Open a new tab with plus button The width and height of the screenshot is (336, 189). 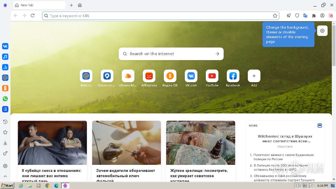point(71,5)
